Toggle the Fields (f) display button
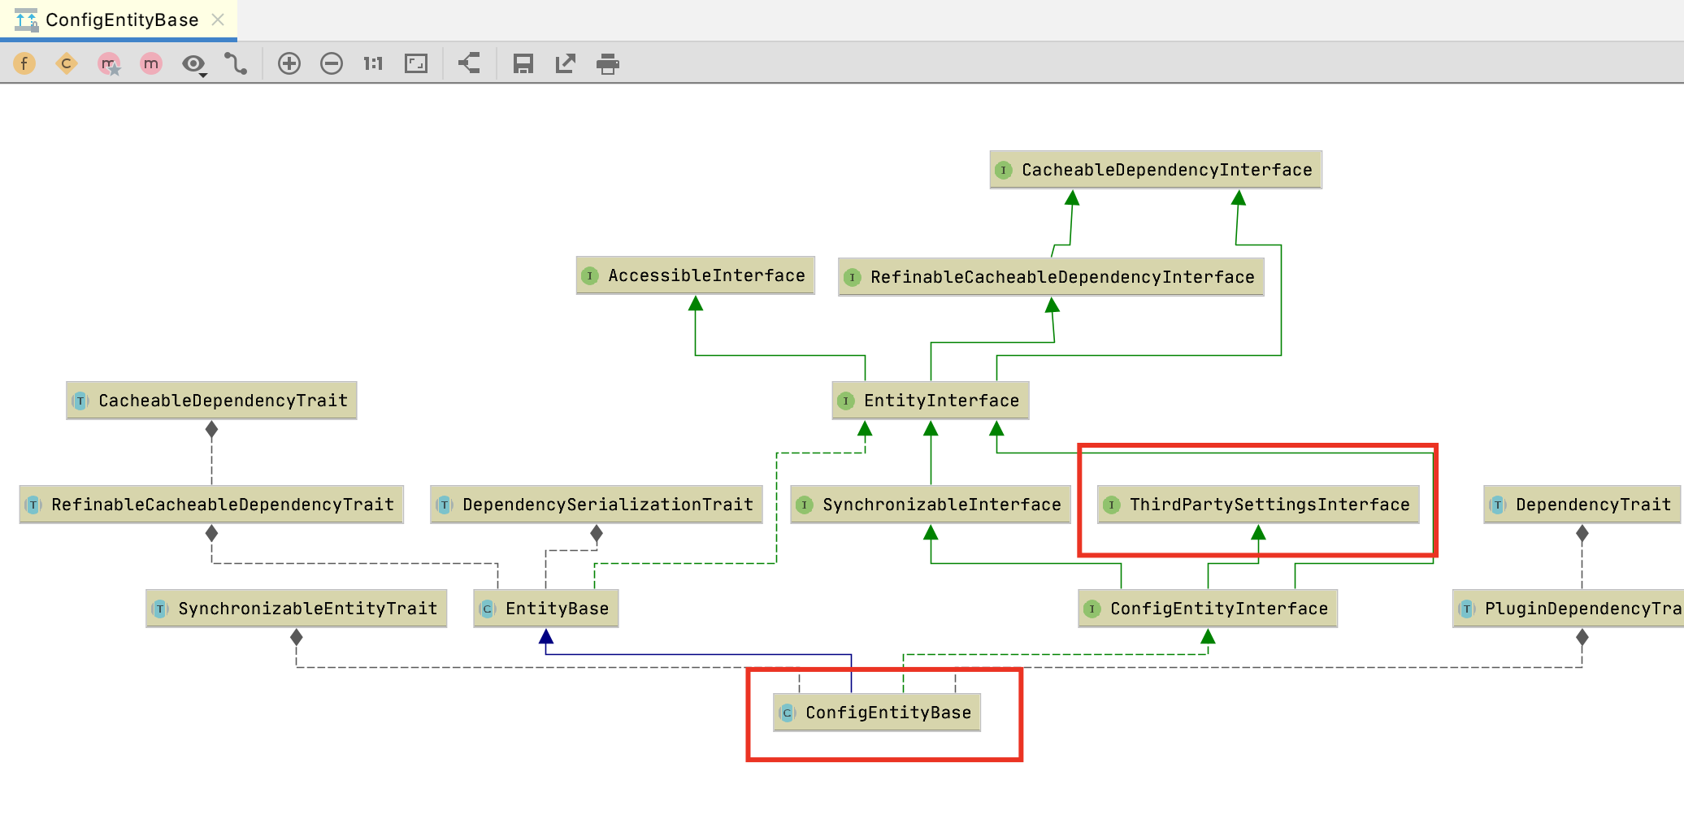 24,63
